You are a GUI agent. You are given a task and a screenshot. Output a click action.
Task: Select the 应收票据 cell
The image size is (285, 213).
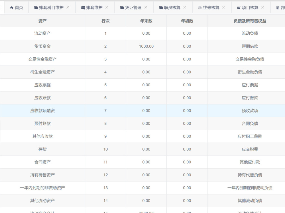click(x=42, y=85)
